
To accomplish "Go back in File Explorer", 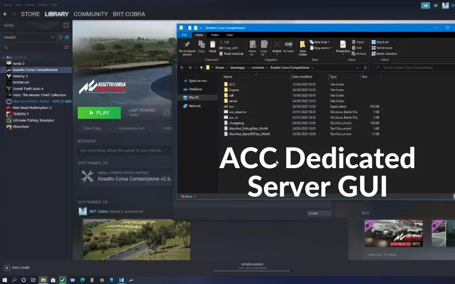I will pos(182,68).
